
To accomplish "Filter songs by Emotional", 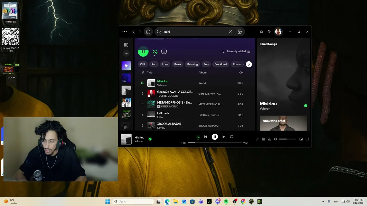I will point(221,64).
